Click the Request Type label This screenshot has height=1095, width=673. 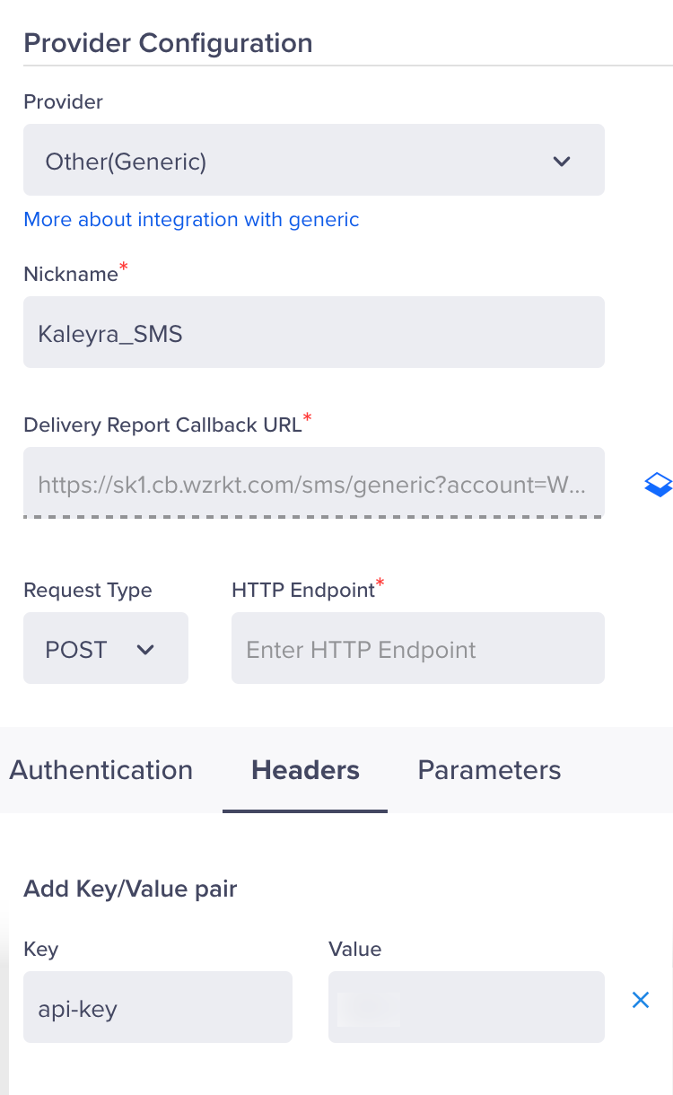(88, 591)
